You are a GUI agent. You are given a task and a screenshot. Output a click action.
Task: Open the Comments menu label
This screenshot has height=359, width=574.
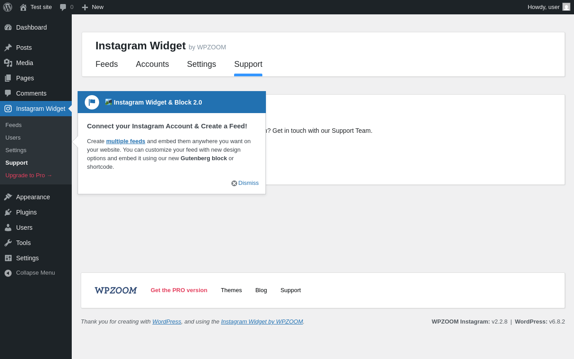coord(31,93)
